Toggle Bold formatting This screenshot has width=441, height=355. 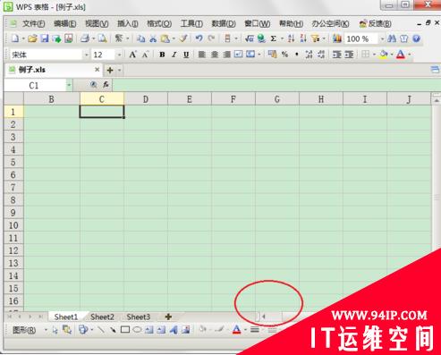click(x=162, y=55)
